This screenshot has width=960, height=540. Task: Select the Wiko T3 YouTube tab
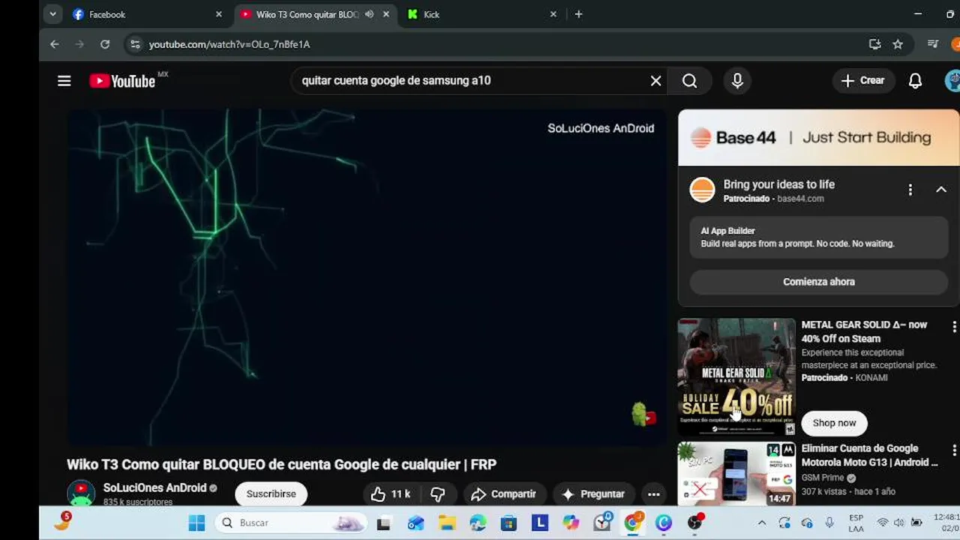point(307,14)
